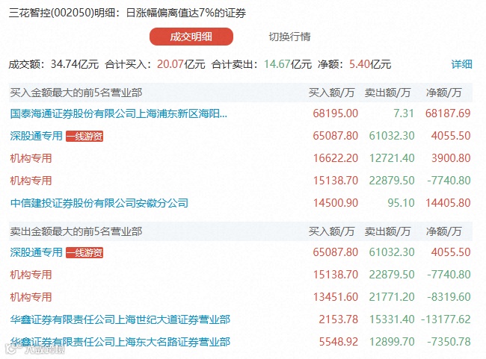
Task: Click net value 5.40亿元
Action: pyautogui.click(x=370, y=64)
